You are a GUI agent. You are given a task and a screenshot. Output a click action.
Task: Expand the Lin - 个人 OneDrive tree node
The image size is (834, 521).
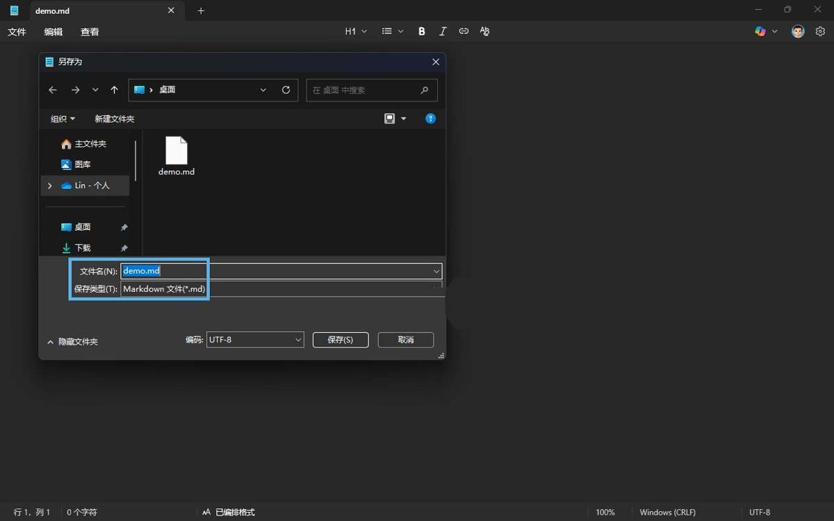tap(49, 185)
